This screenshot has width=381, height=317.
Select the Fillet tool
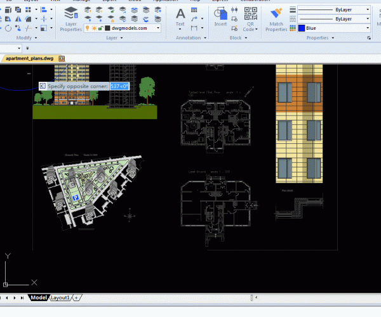(x=28, y=19)
